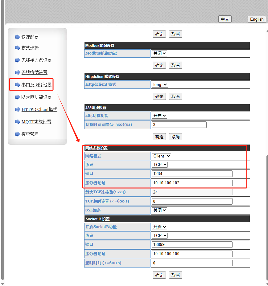Open the SSL加密 dropdown
This screenshot has width=268, height=286.
(159, 210)
